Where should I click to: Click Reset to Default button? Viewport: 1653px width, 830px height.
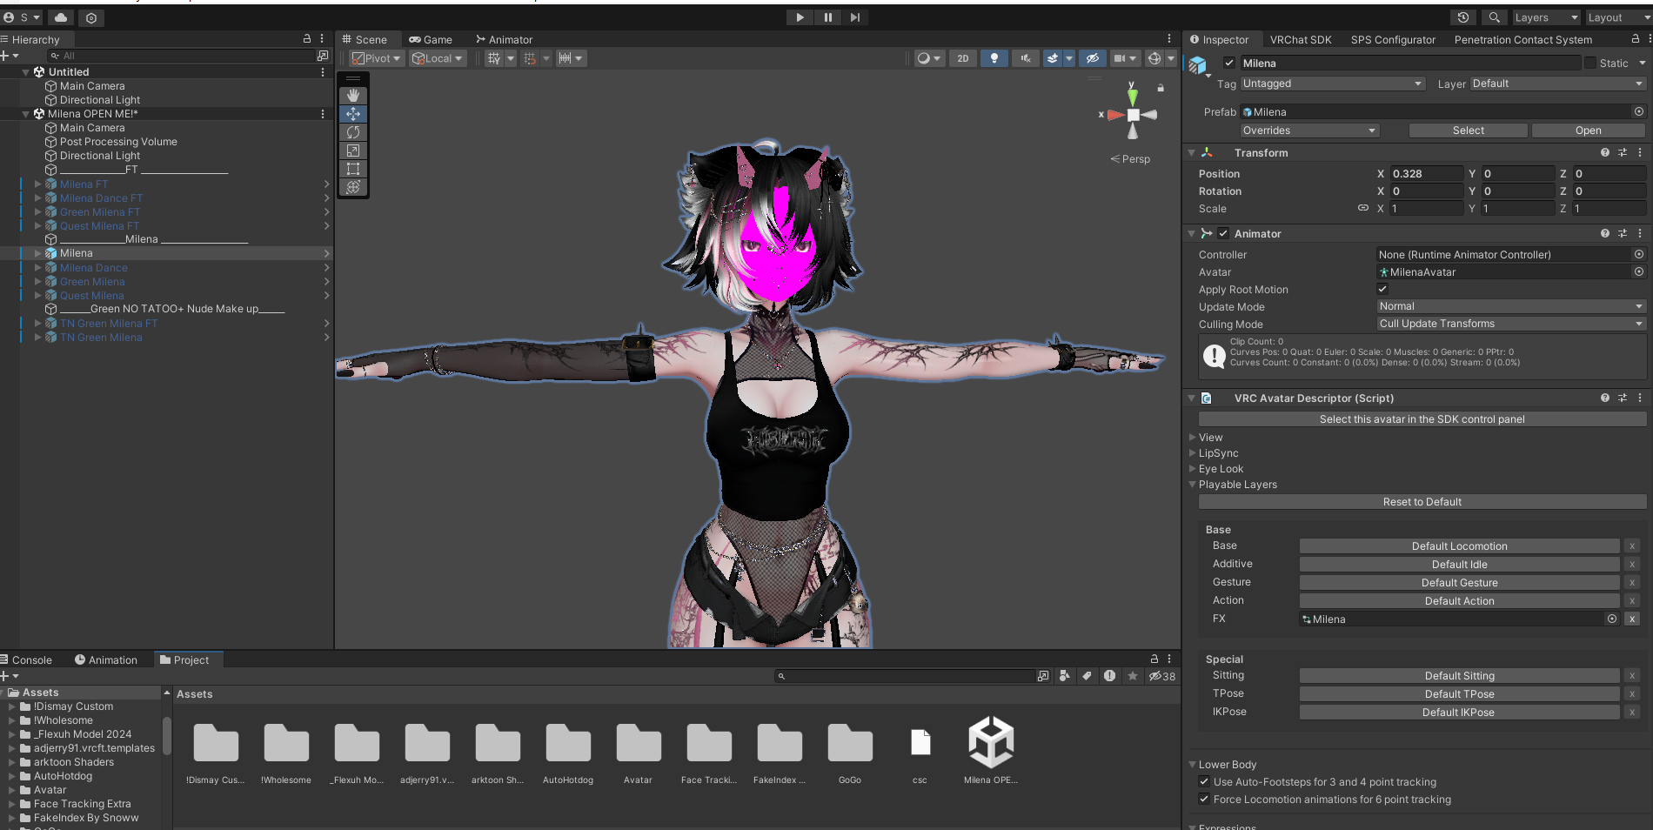[1422, 502]
